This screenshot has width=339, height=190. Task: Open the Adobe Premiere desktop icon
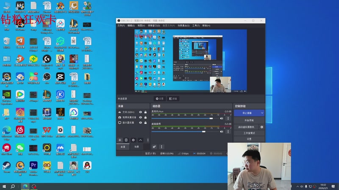(33, 168)
